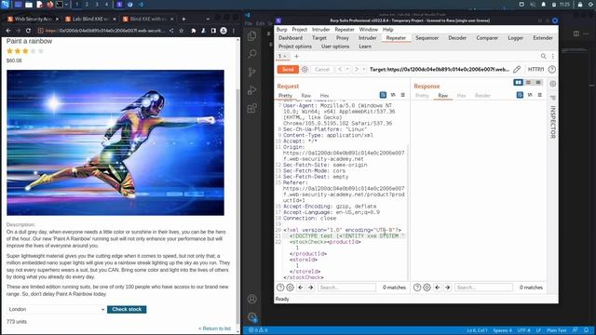Screen dimensions: 596x335
Task: Open browser profile avatar icon
Action: point(223,31)
